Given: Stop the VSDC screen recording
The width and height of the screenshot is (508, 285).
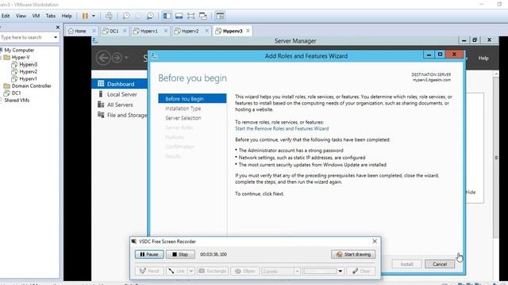Looking at the screenshot, I should 180,254.
